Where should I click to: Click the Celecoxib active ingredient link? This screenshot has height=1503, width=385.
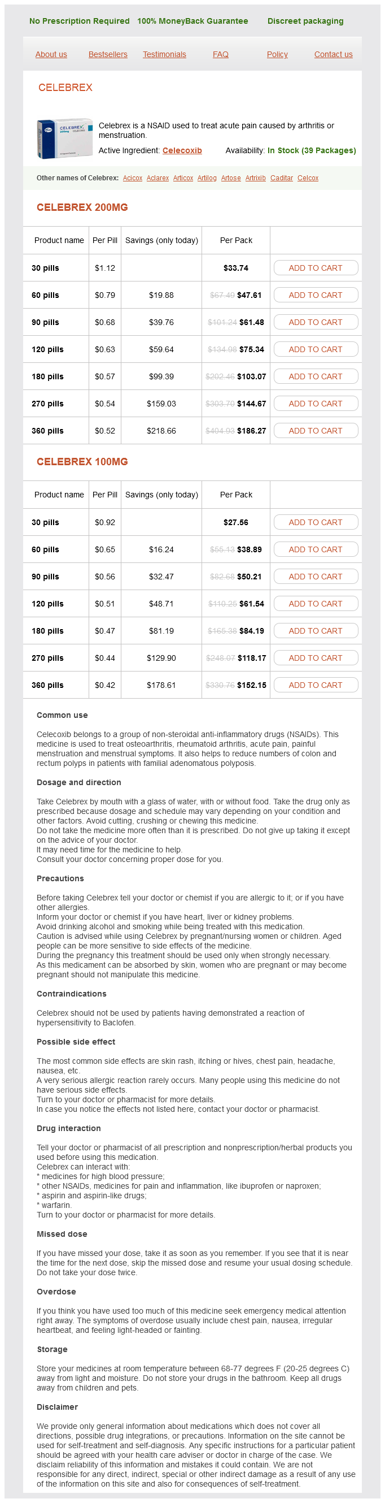[182, 150]
